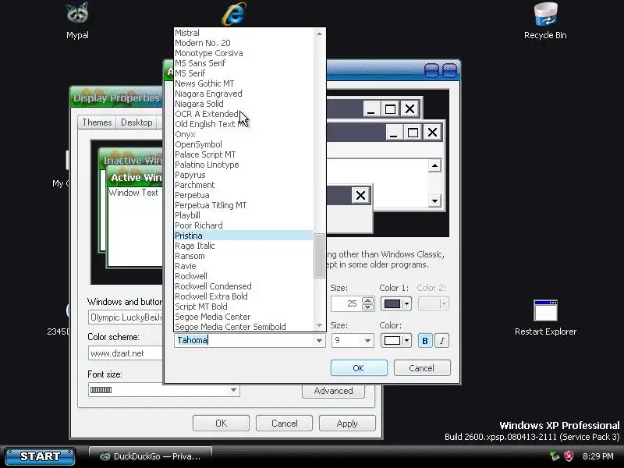624x468 pixels.
Task: Select Rockwell Condensed font
Action: [243, 286]
